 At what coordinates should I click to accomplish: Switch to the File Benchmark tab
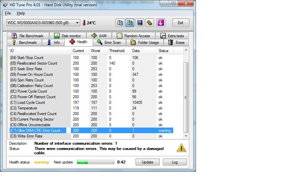(28, 36)
